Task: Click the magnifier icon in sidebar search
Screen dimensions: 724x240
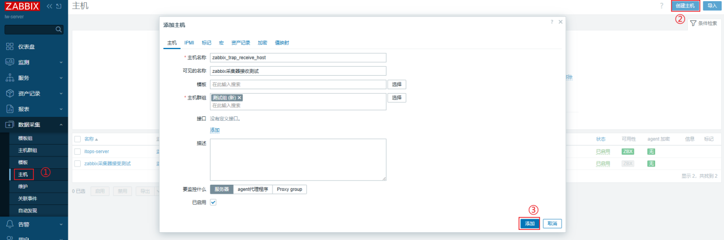Action: coord(58,29)
